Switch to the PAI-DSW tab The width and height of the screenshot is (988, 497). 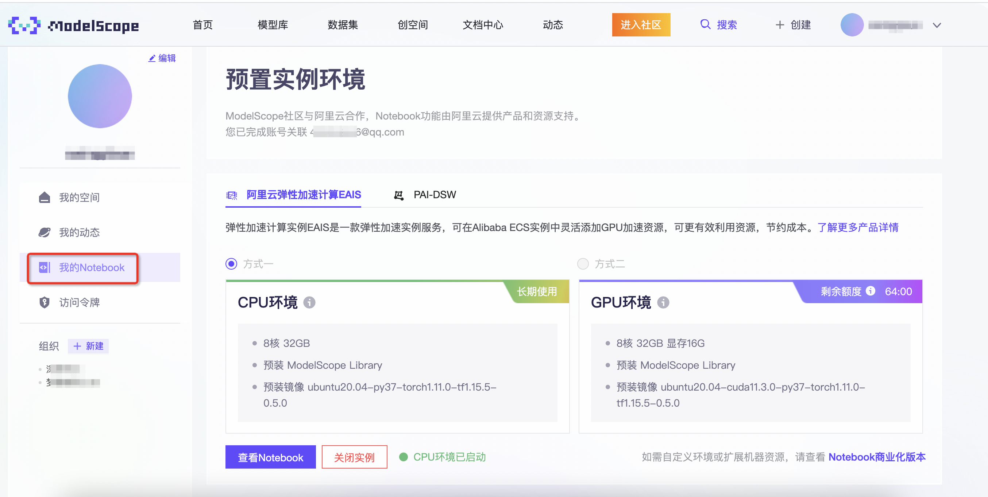pyautogui.click(x=425, y=195)
